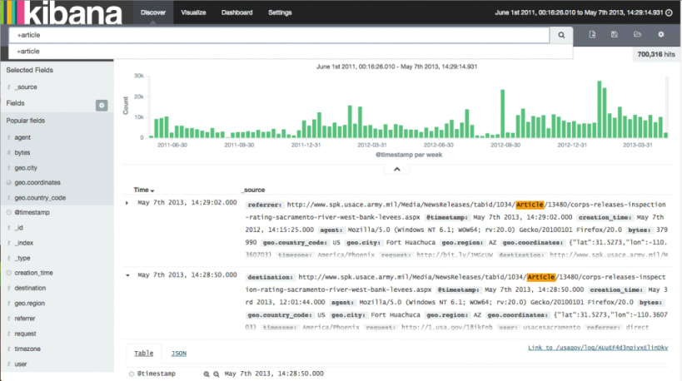Click the zoom-out filter icon for @timestamp
This screenshot has width=682, height=381.
[x=216, y=374]
